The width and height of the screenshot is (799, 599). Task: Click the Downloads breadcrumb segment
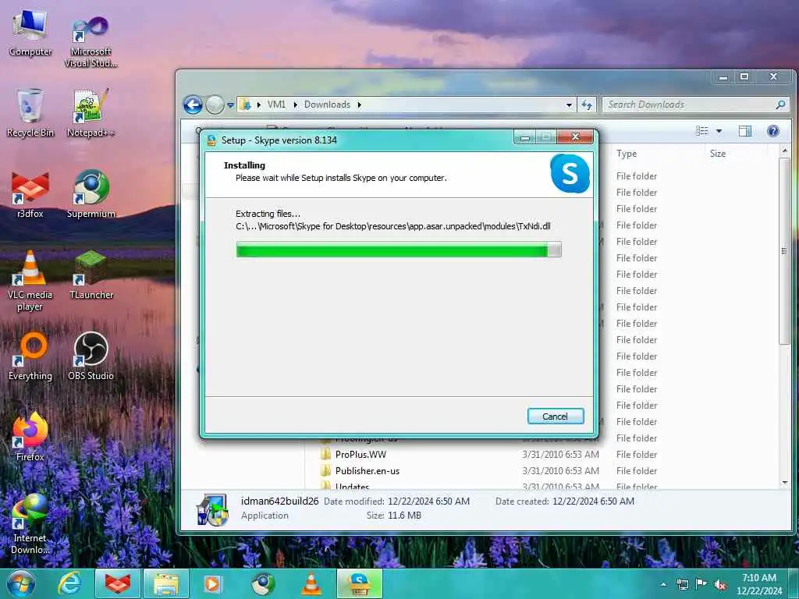[x=327, y=105]
